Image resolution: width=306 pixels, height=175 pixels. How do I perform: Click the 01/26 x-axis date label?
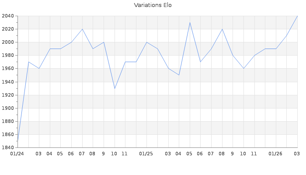(275, 154)
